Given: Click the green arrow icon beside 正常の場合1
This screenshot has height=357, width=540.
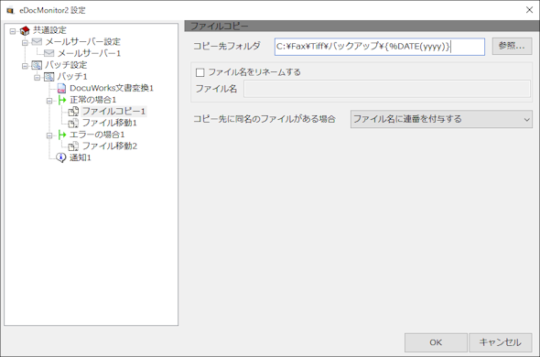Looking at the screenshot, I should [62, 100].
